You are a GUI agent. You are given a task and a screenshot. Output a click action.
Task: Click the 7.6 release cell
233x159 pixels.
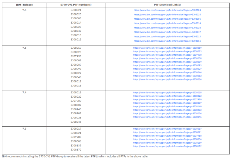(25, 10)
